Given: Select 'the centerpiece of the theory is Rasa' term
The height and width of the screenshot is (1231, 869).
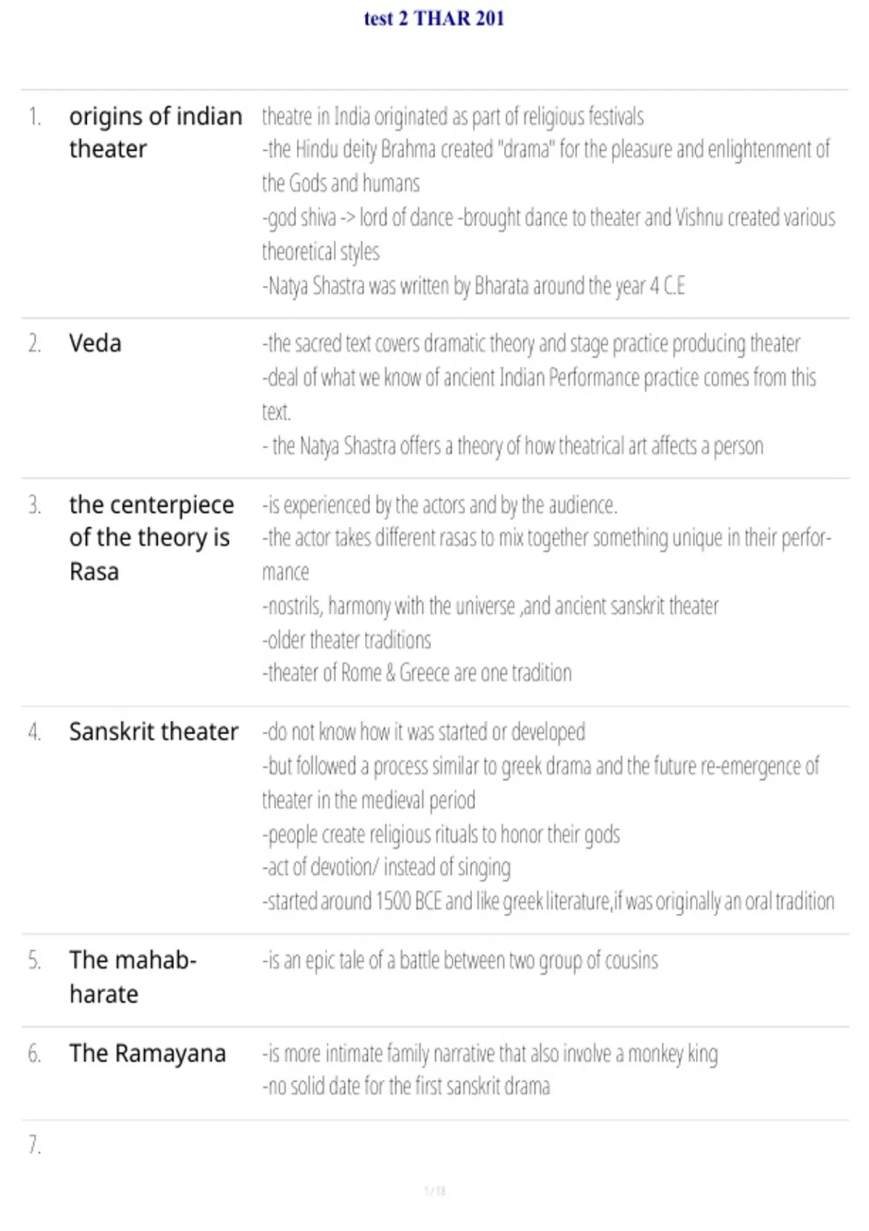Looking at the screenshot, I should click(151, 538).
